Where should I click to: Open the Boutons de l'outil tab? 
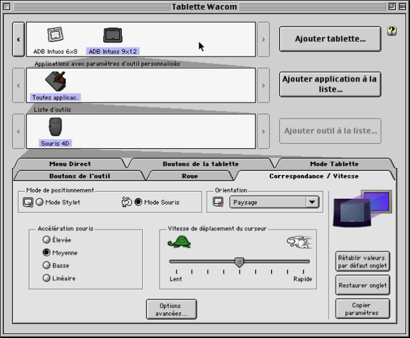click(x=79, y=176)
